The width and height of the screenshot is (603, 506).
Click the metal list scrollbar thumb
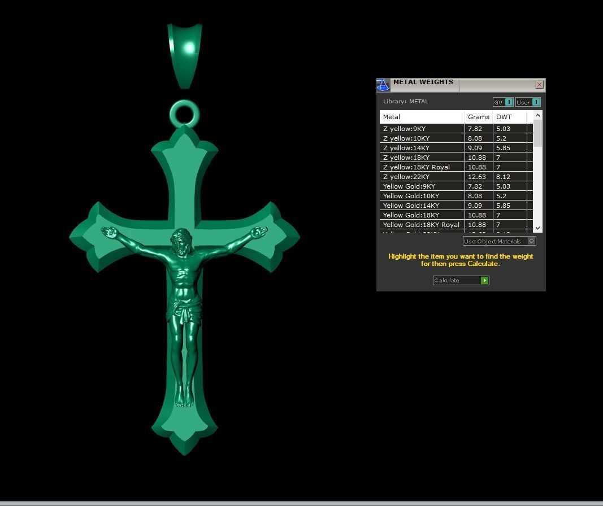[537, 133]
